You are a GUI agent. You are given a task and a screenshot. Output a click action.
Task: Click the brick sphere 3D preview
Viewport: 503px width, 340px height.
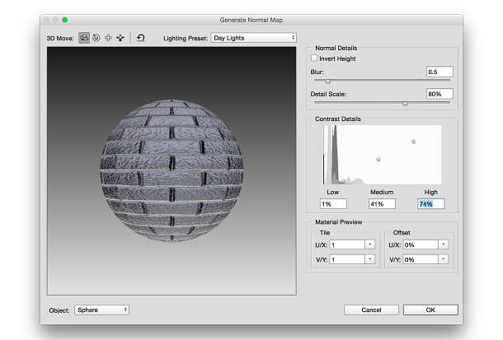coord(172,170)
